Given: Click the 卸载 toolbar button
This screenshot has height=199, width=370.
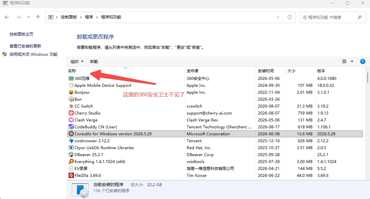Looking at the screenshot, I should click(94, 61).
